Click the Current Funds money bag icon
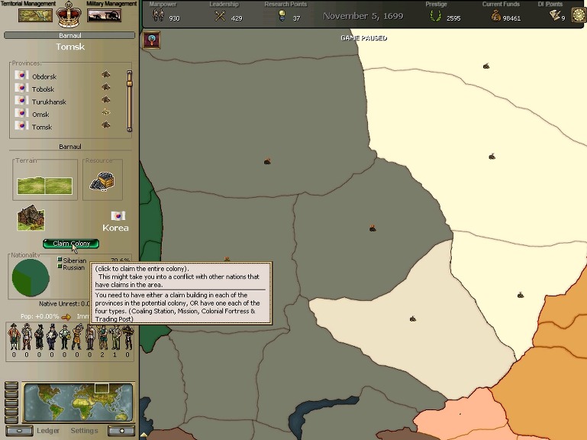 click(496, 16)
